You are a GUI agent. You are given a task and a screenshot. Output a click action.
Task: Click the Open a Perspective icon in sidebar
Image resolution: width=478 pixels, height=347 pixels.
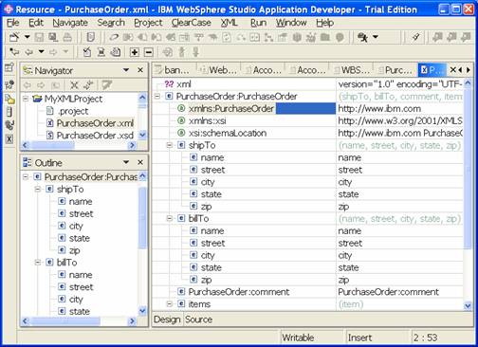coord(9,67)
